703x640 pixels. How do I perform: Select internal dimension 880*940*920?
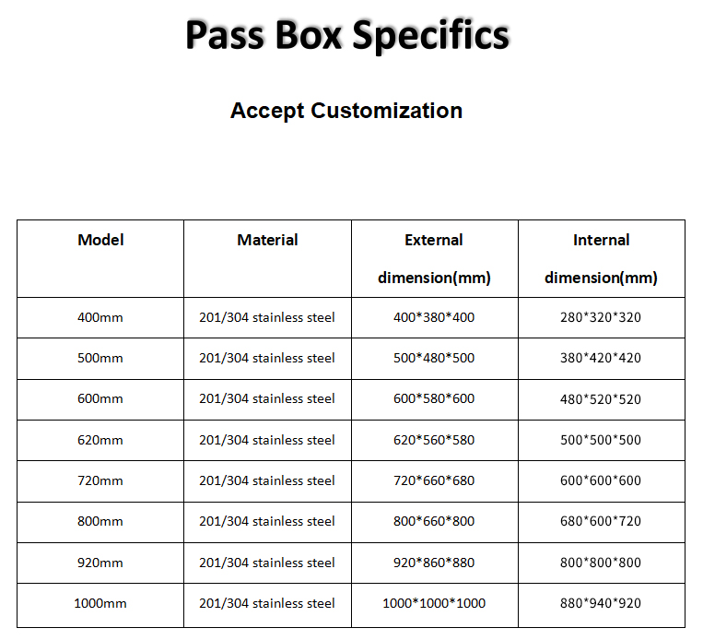click(601, 603)
